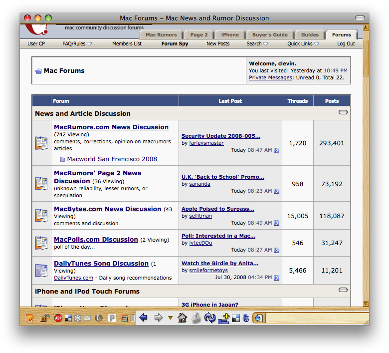The width and height of the screenshot is (389, 353).
Task: View ivtecDOu's profile
Action: (x=200, y=243)
